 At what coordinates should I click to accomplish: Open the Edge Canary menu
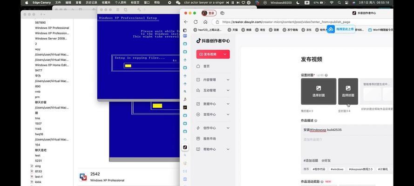[x=42, y=2]
